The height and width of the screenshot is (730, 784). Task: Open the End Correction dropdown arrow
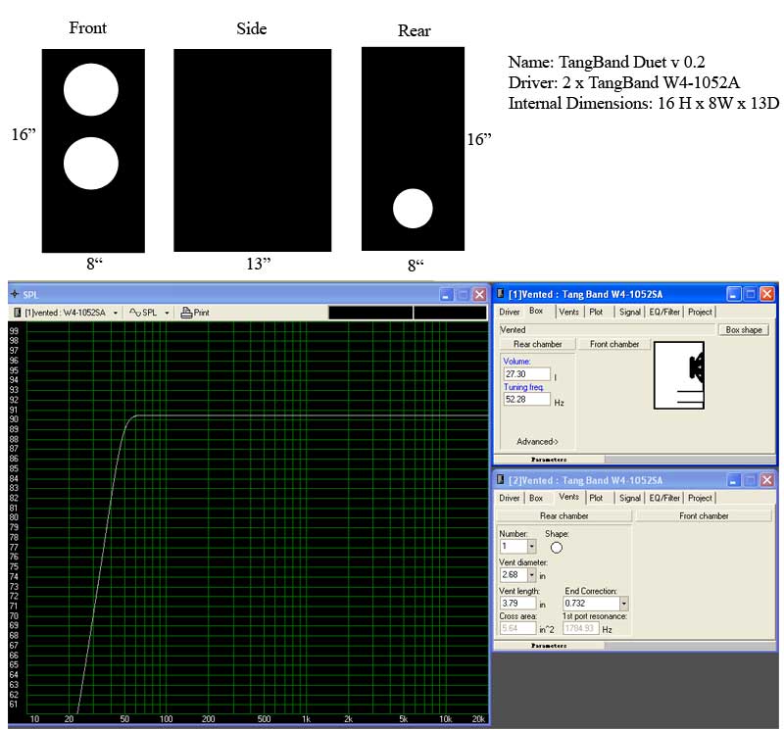click(x=623, y=604)
